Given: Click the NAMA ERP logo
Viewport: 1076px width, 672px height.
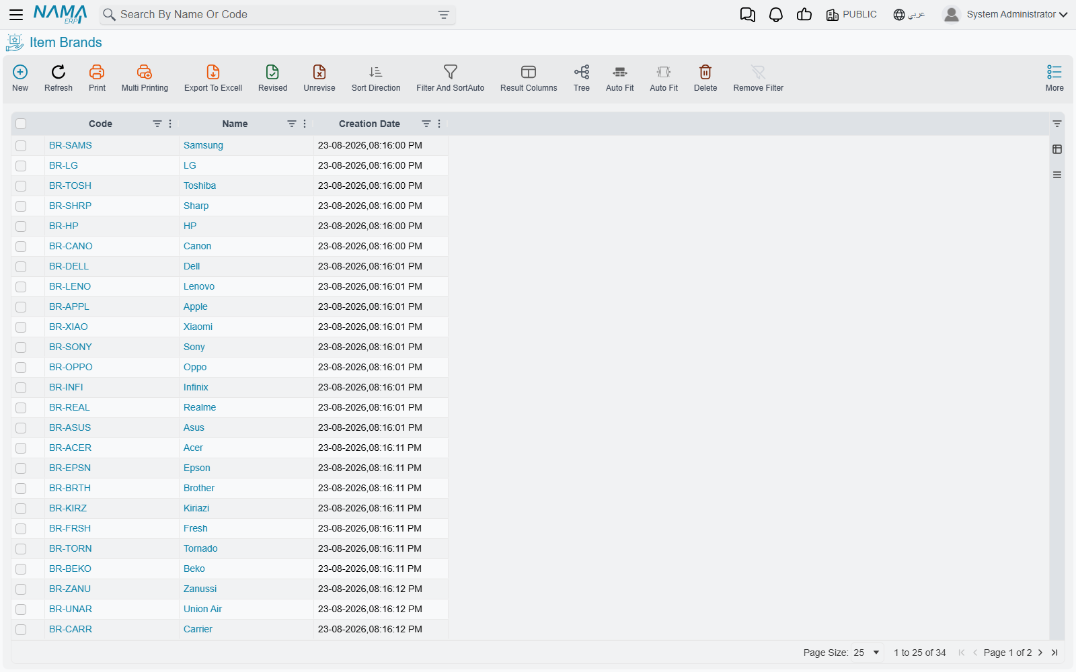Looking at the screenshot, I should pyautogui.click(x=61, y=14).
